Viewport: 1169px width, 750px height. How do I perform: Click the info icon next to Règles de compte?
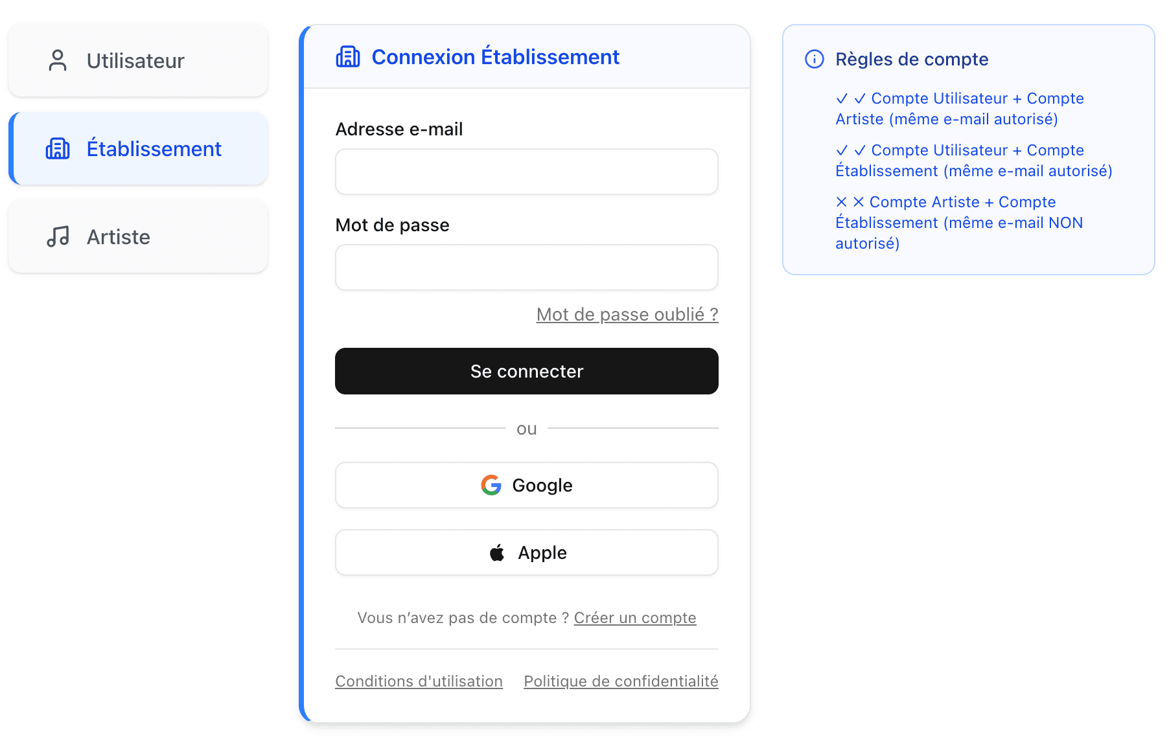click(x=814, y=58)
